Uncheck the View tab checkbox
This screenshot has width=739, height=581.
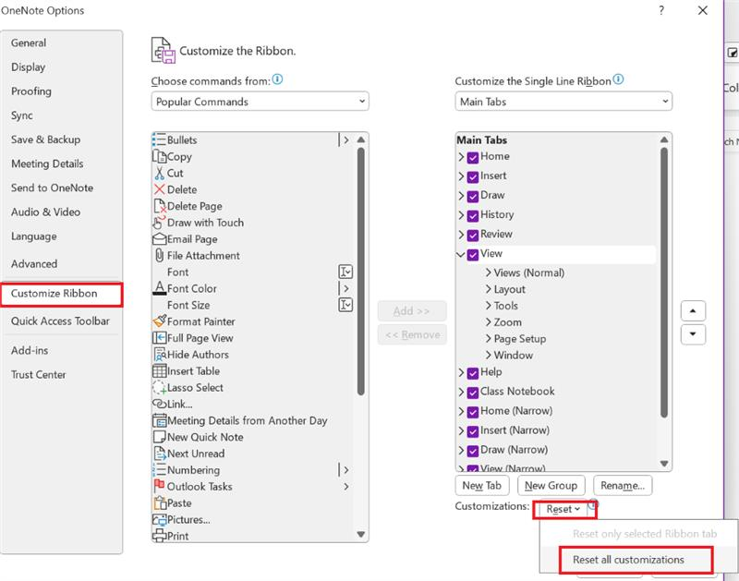pyautogui.click(x=473, y=254)
